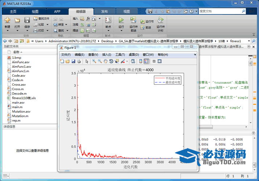Expand the Print dropdown in ribbon
259x181 pixels.
tap(47, 31)
